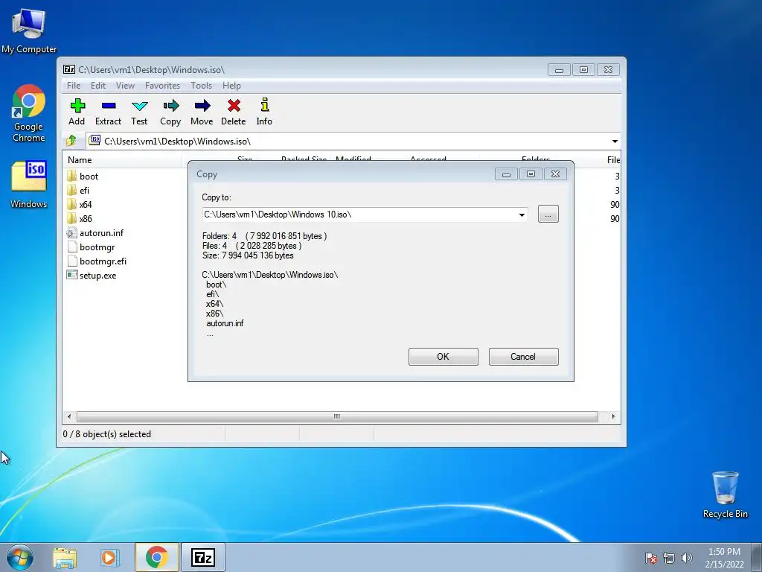Viewport: 762px width, 572px height.
Task: Click 7-Zip taskbar button
Action: (203, 557)
